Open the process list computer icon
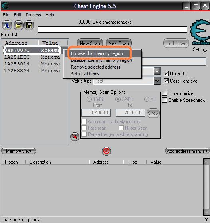 pos(7,26)
